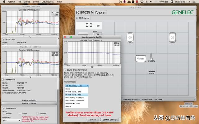Choose HF Tilt: 6kHz, -2dB preset
Viewport: 199px width, 124px height.
coord(76,92)
